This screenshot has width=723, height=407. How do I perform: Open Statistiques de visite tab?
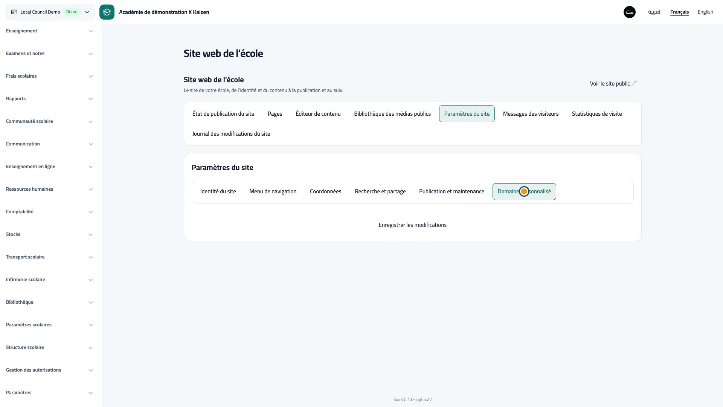pos(597,114)
